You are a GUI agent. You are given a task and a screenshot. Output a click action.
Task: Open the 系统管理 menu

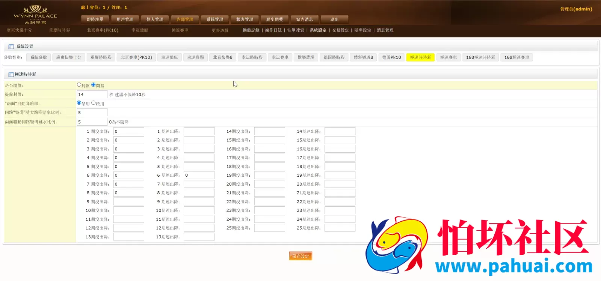pos(215,19)
